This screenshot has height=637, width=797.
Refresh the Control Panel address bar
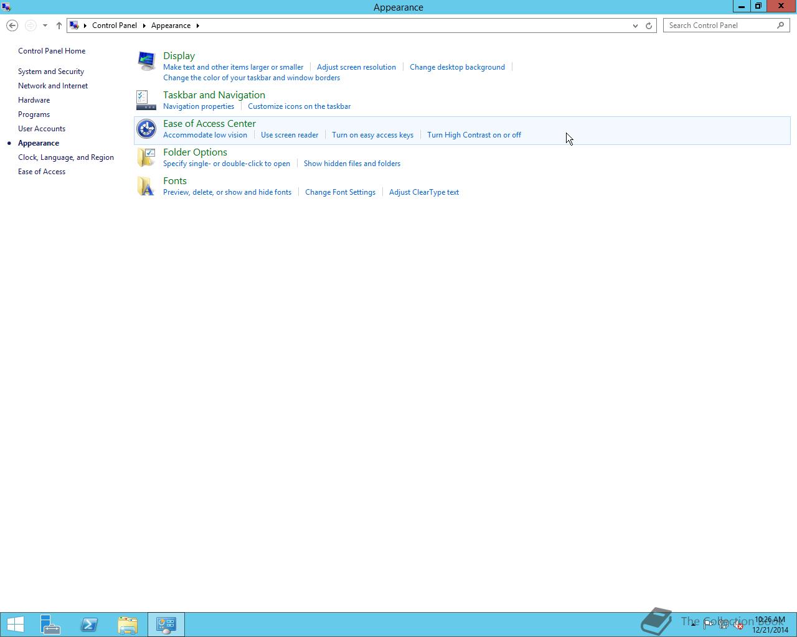[x=649, y=26]
